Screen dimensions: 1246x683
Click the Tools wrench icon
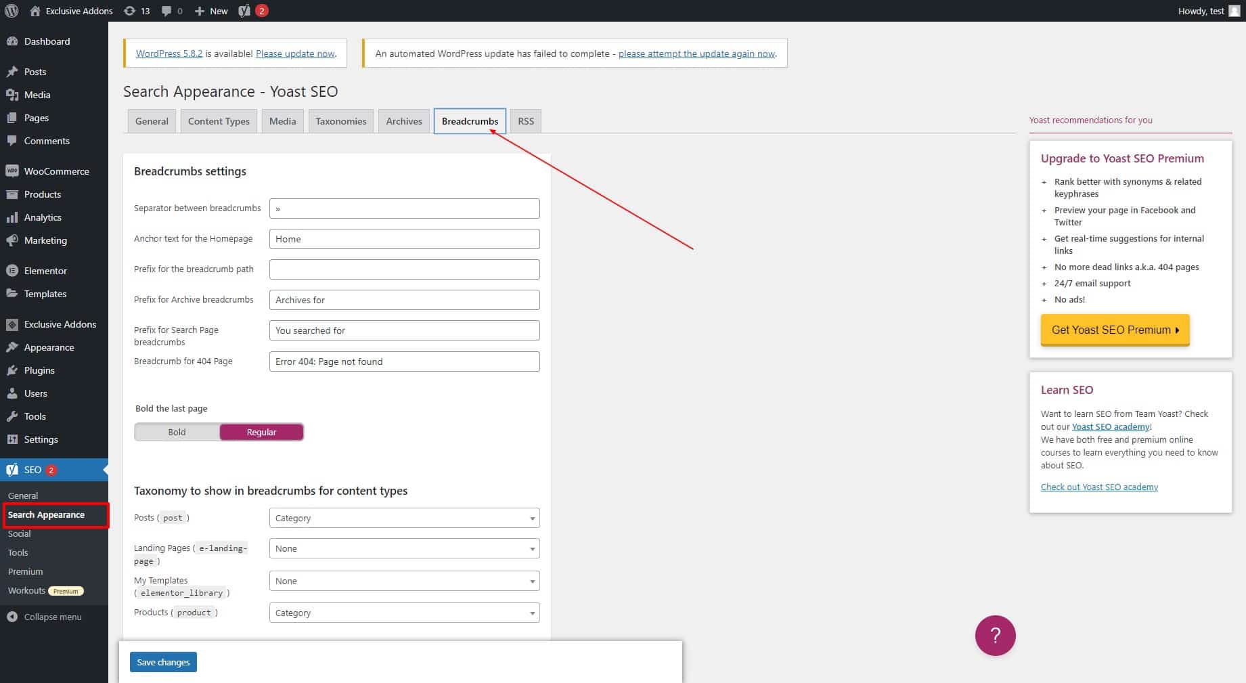(x=12, y=416)
